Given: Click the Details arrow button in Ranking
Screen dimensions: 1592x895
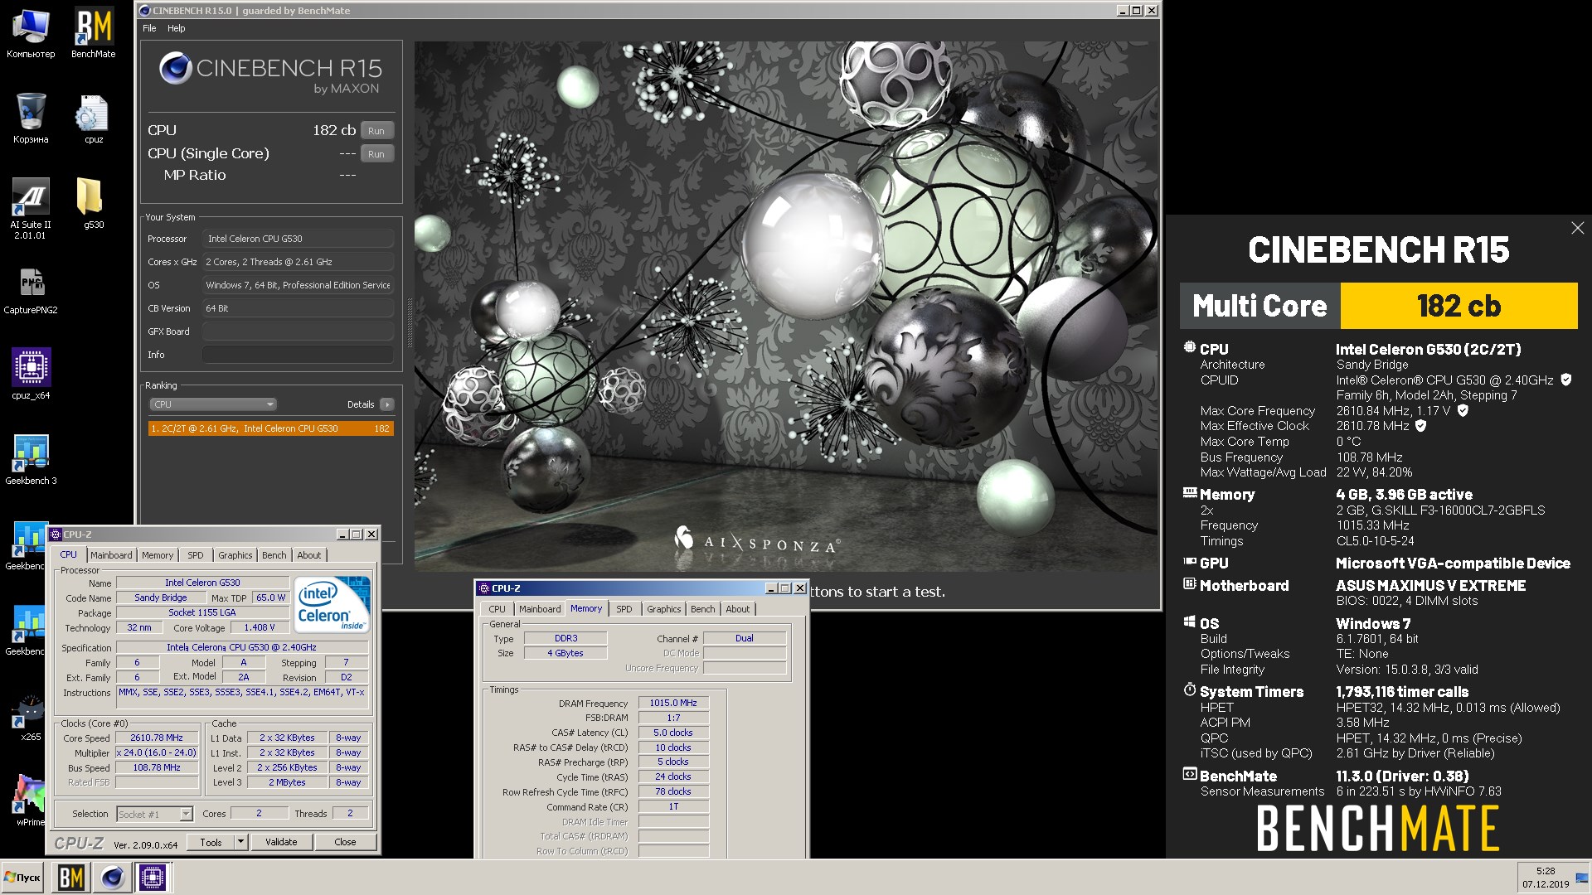Looking at the screenshot, I should (x=387, y=404).
